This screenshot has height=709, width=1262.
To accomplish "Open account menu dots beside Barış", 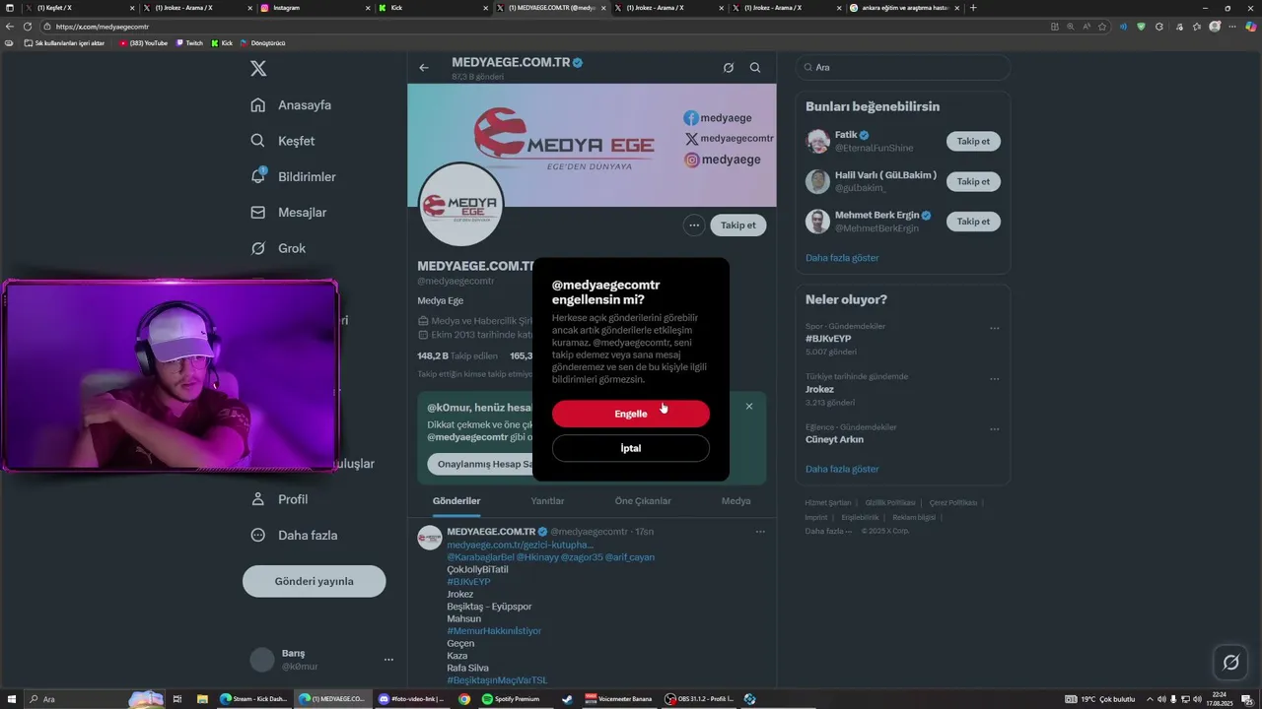I will [x=388, y=660].
